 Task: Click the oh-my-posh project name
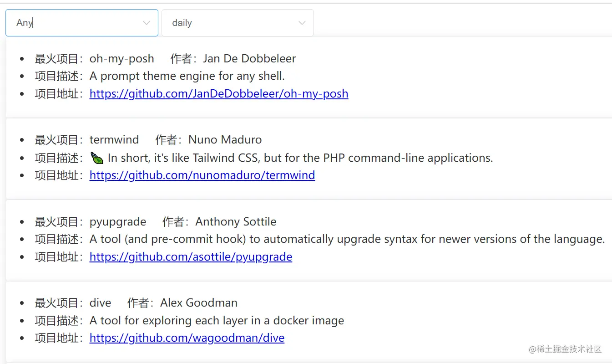click(121, 59)
